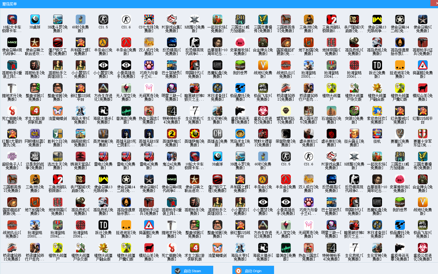Click the 启动 Origin button
The height and width of the screenshot is (274, 438).
coord(253,270)
